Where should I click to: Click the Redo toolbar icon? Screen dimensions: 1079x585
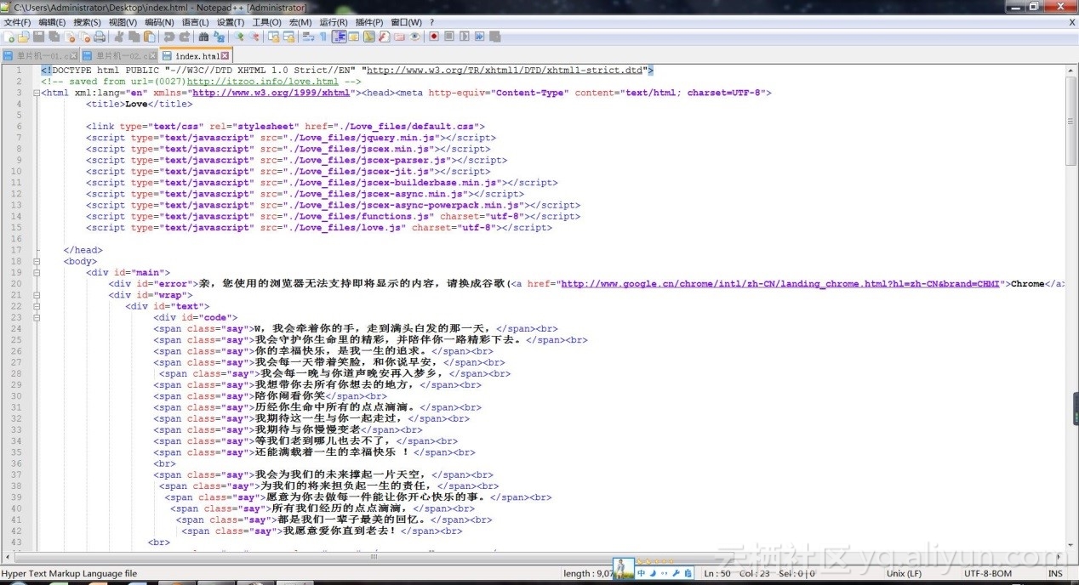tap(184, 37)
